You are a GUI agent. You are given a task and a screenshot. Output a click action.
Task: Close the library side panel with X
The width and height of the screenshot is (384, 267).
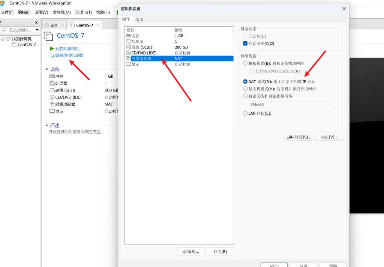36,23
